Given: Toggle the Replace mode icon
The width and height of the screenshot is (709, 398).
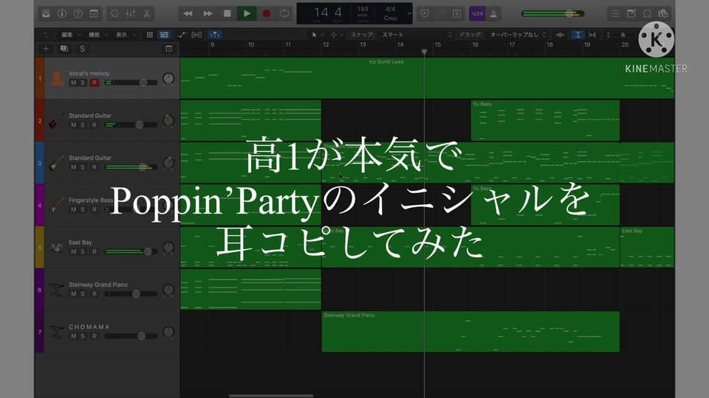Looking at the screenshot, I should coord(425,13).
